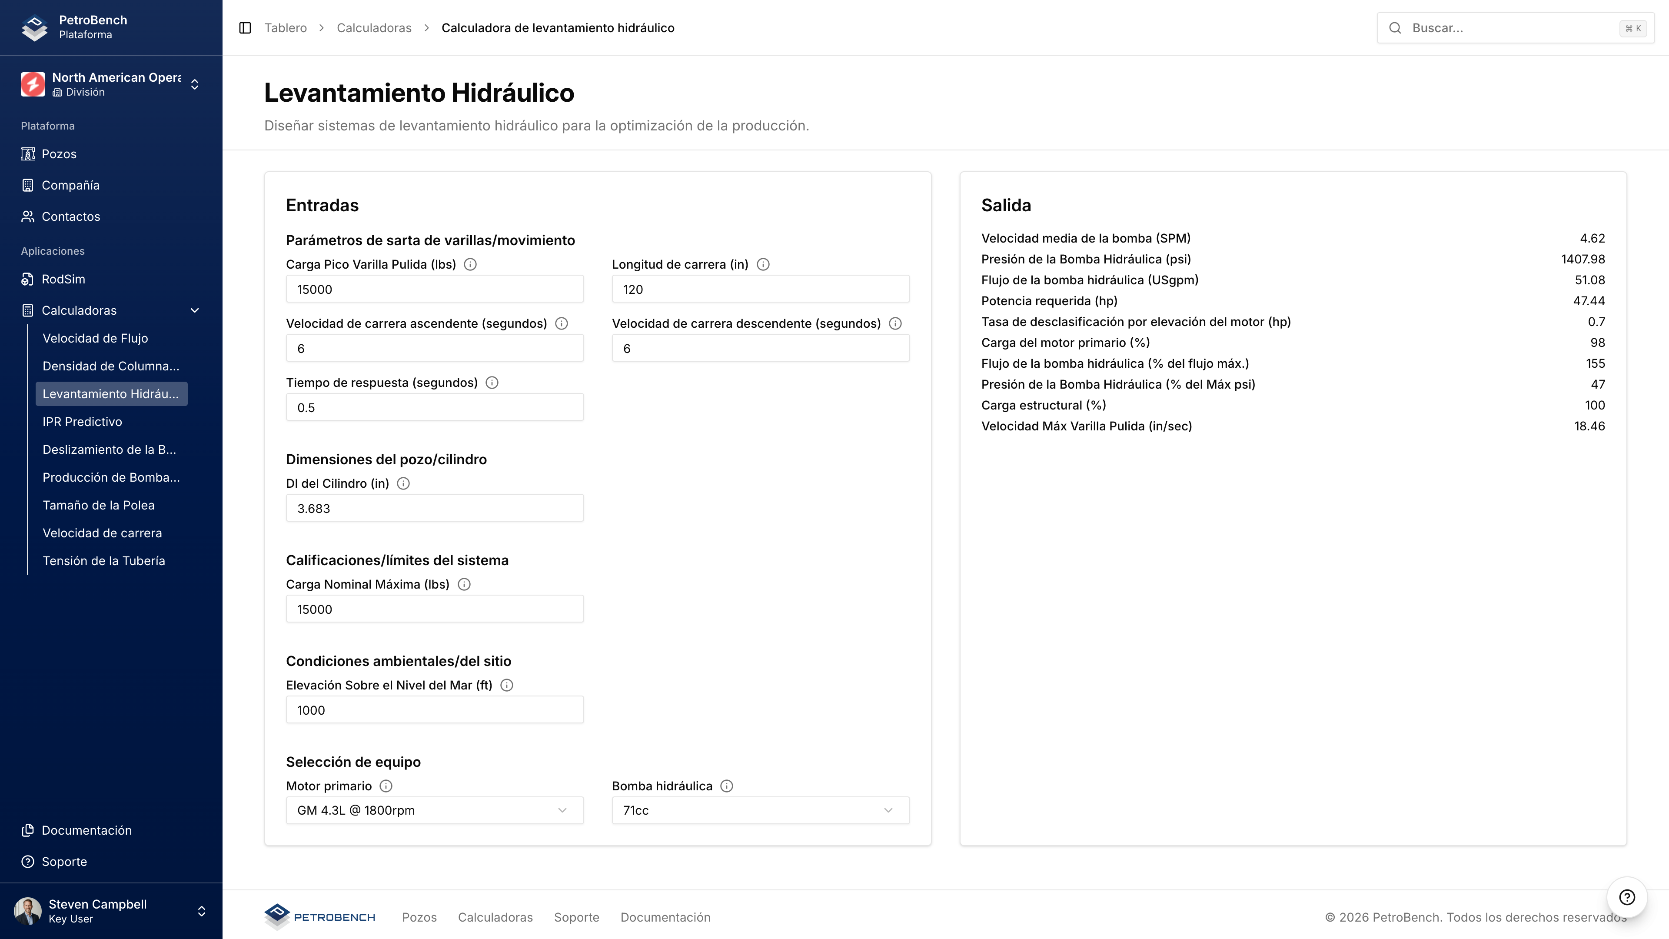Click the Carga Nominal Máxima input field
The image size is (1669, 939).
click(434, 609)
